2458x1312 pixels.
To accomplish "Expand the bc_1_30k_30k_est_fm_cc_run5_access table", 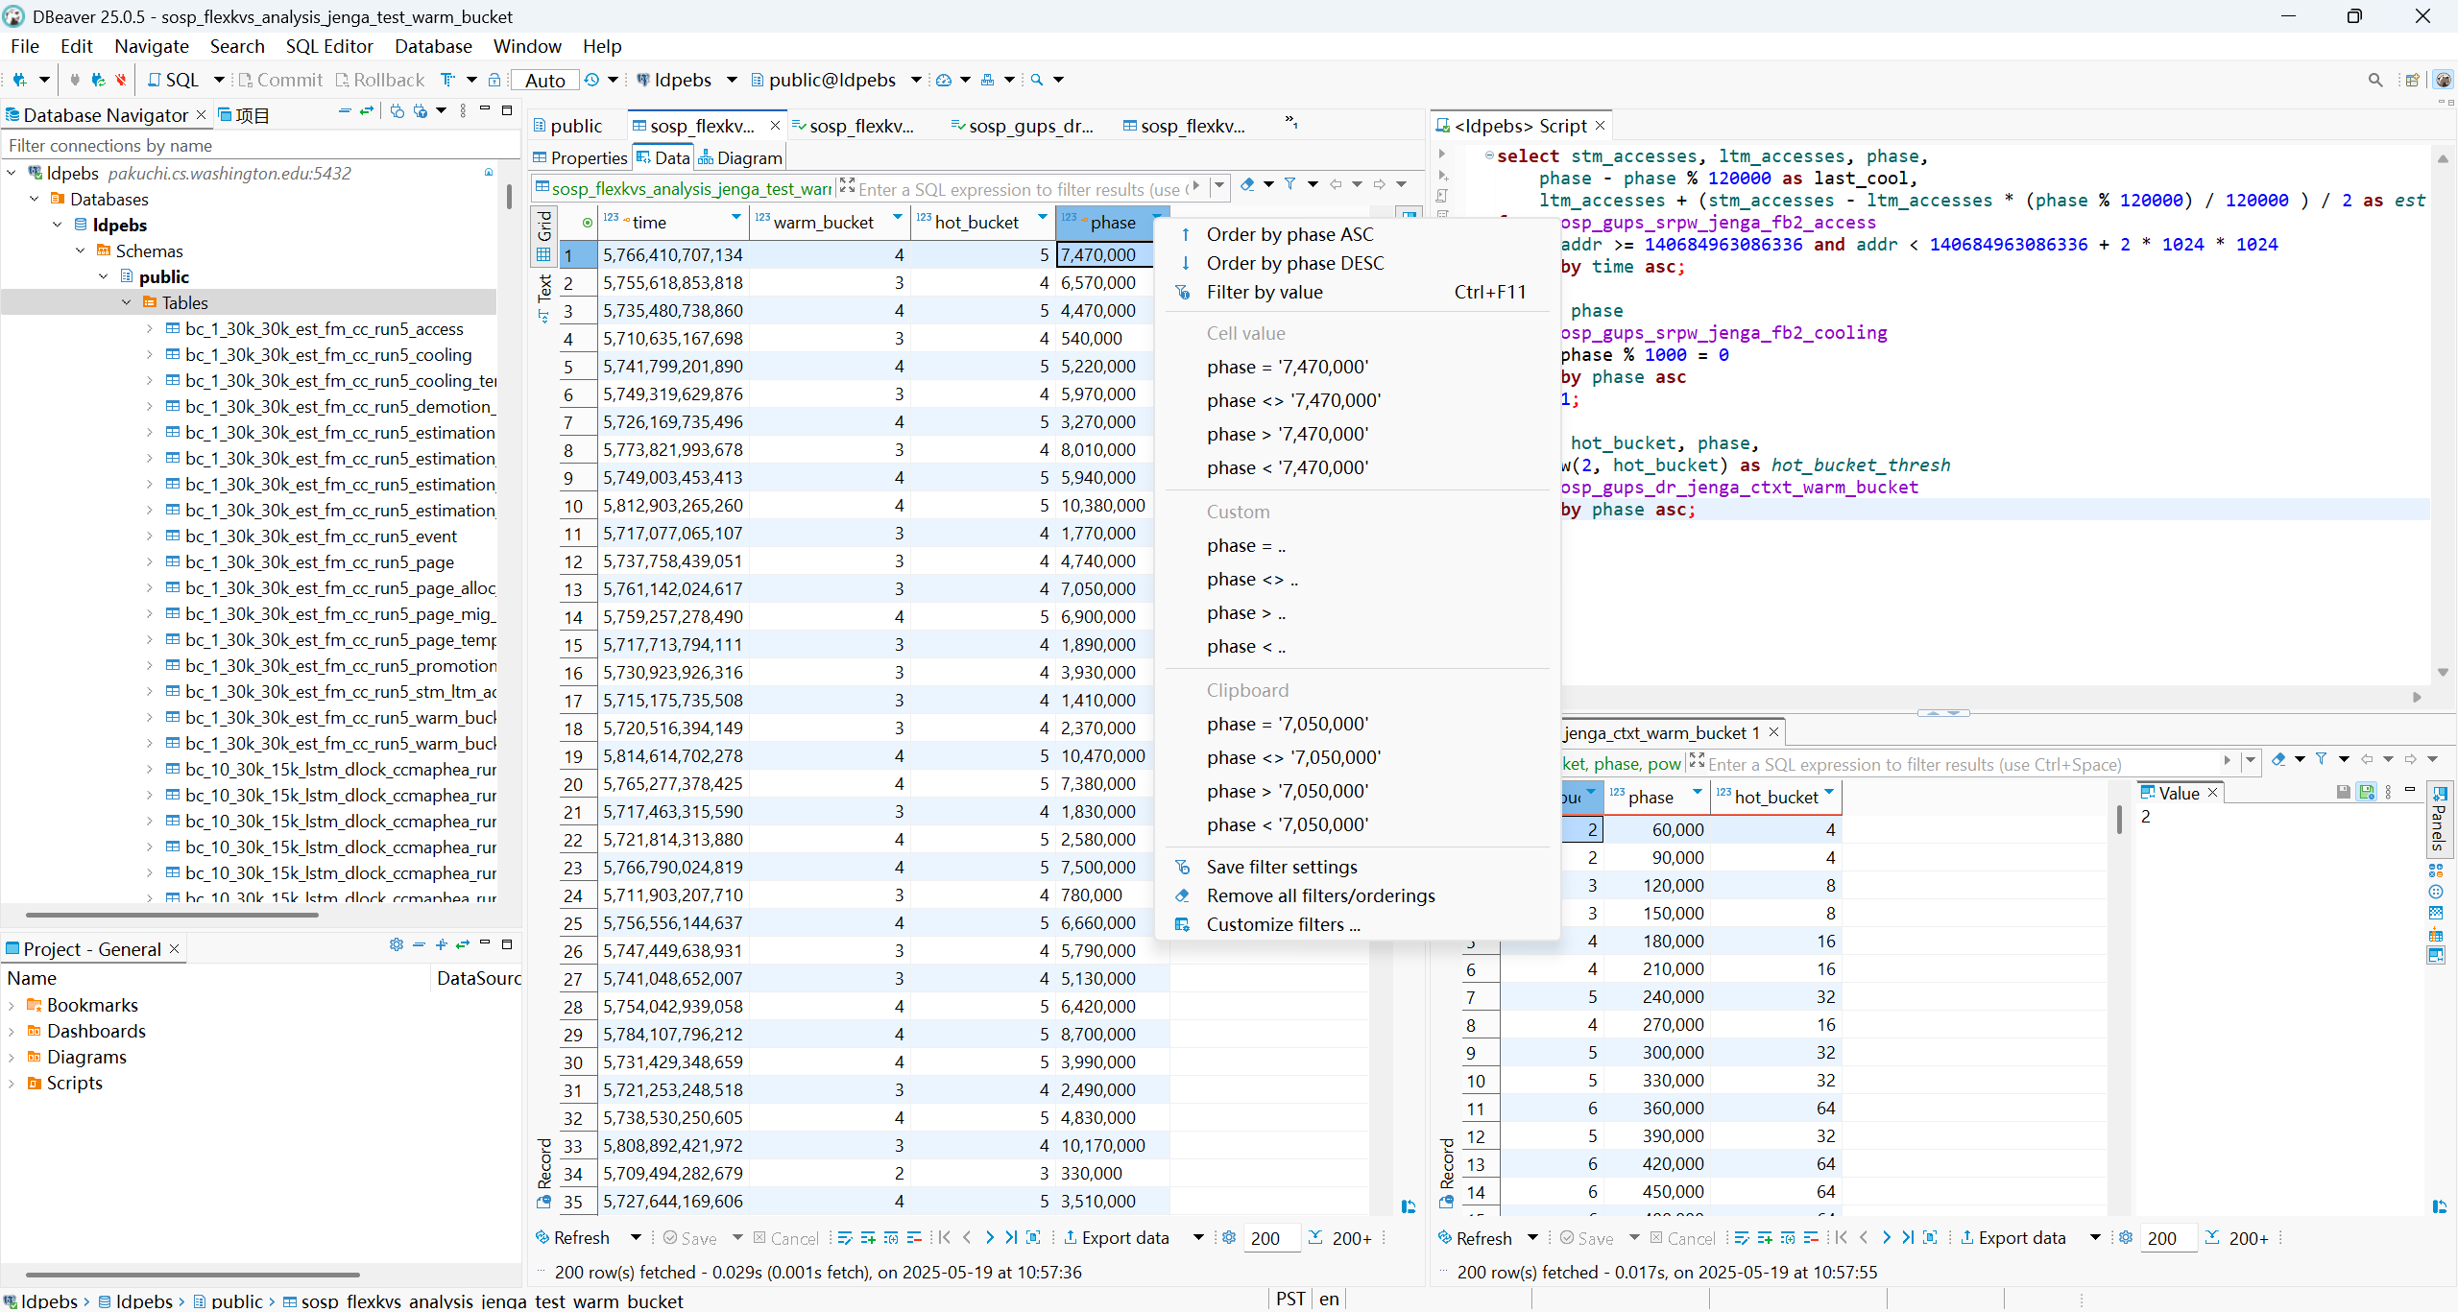I will (150, 329).
